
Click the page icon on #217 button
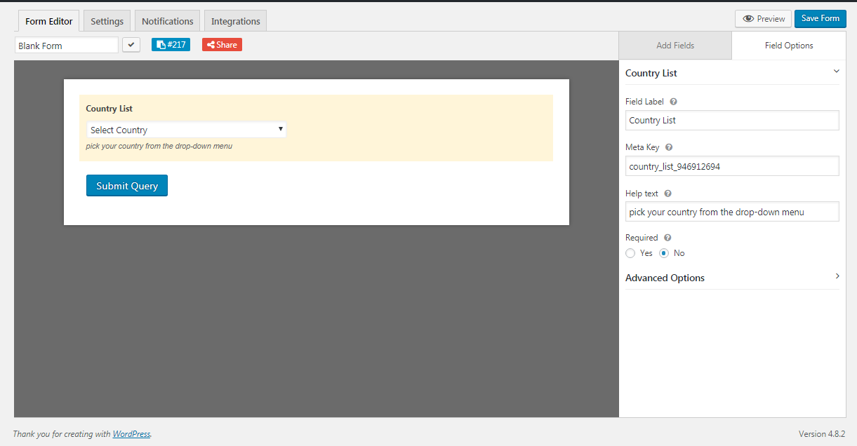[161, 44]
